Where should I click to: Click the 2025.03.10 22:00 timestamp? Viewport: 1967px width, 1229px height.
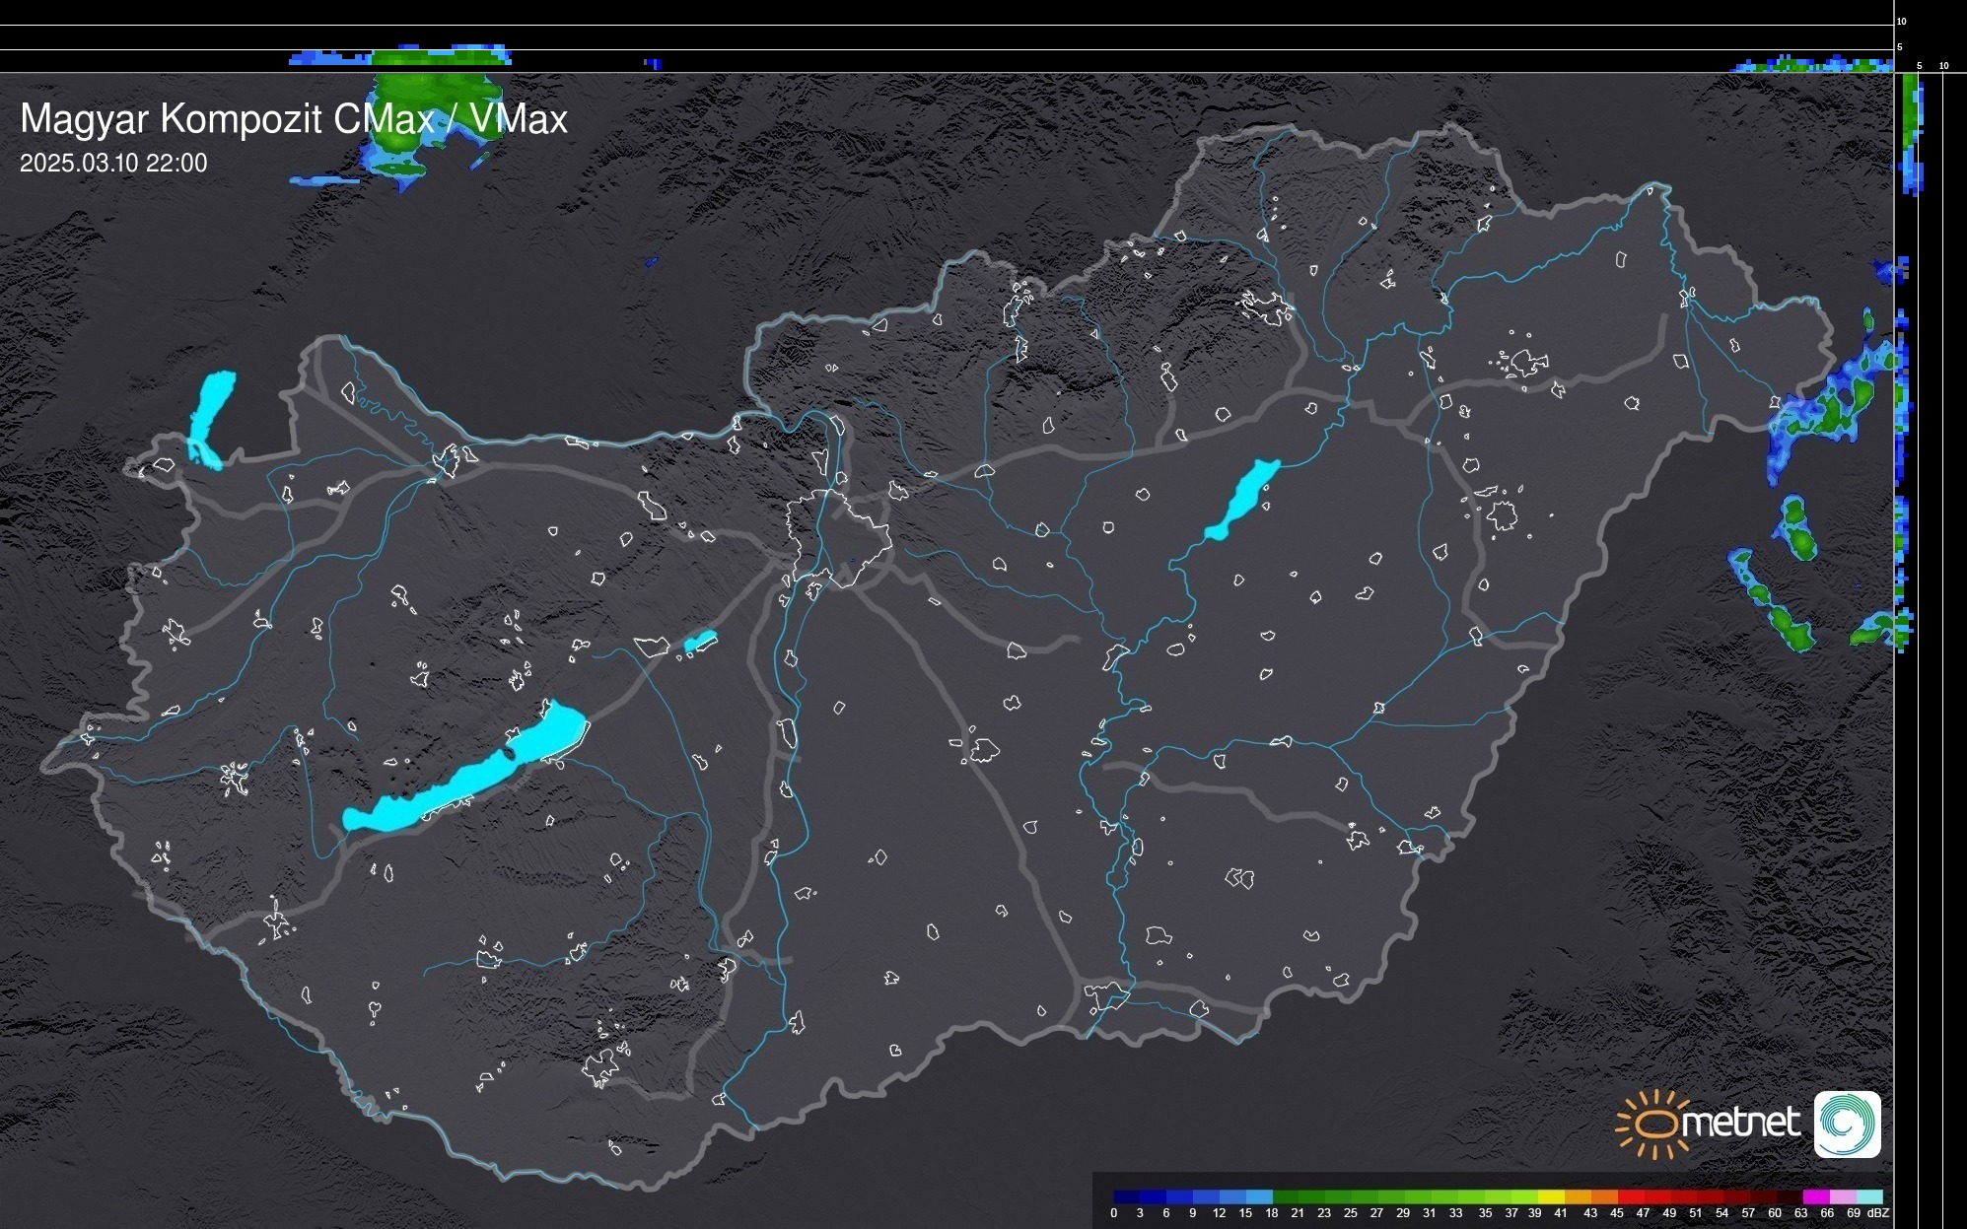(x=113, y=164)
